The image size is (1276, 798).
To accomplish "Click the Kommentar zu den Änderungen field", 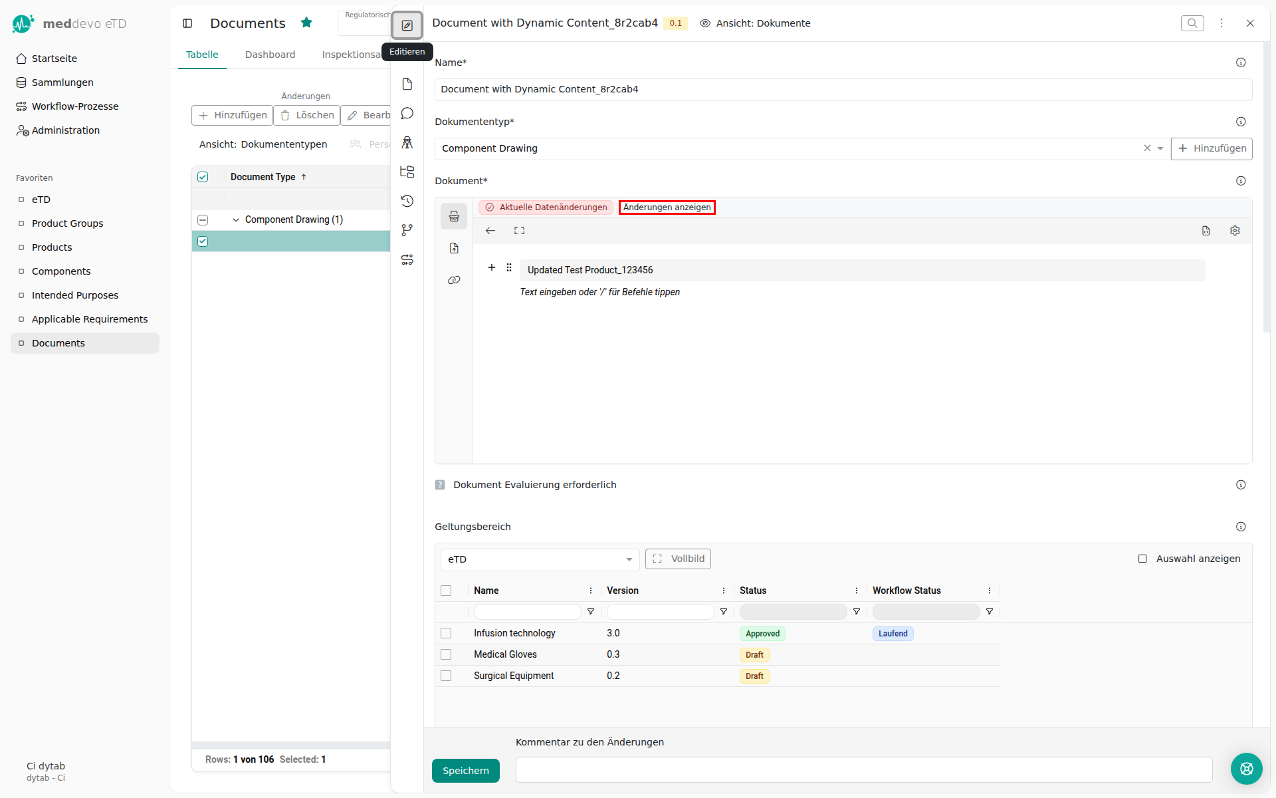I will (863, 769).
